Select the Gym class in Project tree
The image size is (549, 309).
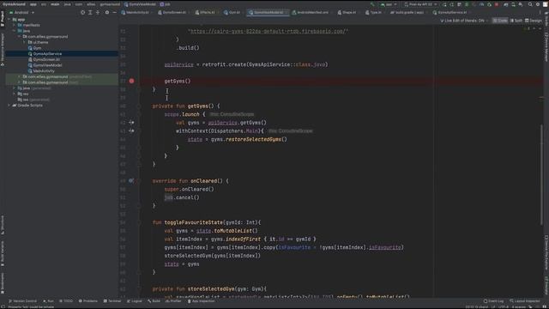click(34, 48)
